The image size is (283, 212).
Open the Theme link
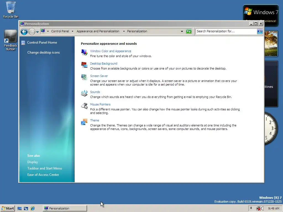coord(95,120)
